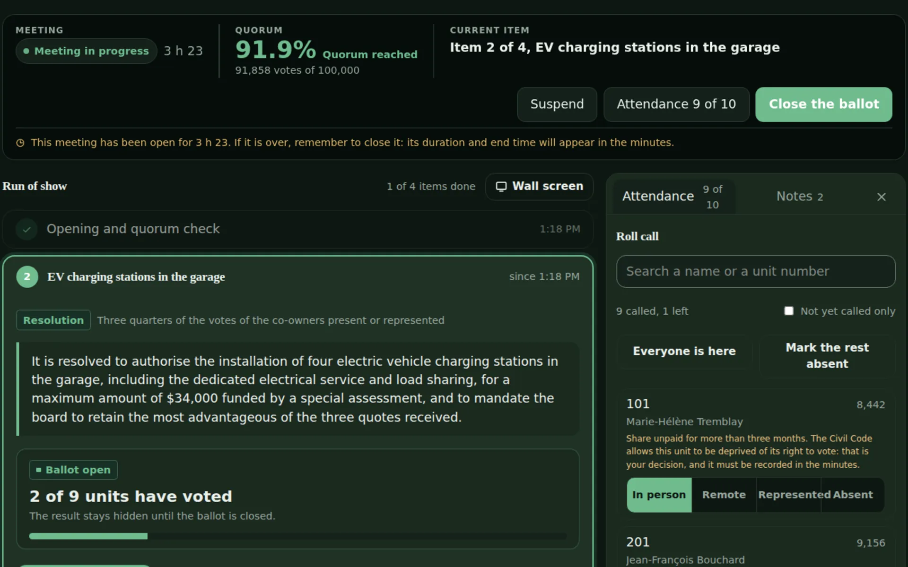Click the green dot in Meeting in progress

coord(26,51)
